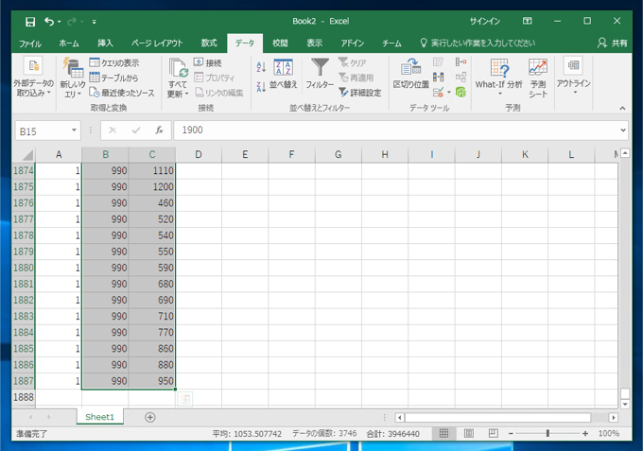Switch to Page Break Preview view

[493, 433]
